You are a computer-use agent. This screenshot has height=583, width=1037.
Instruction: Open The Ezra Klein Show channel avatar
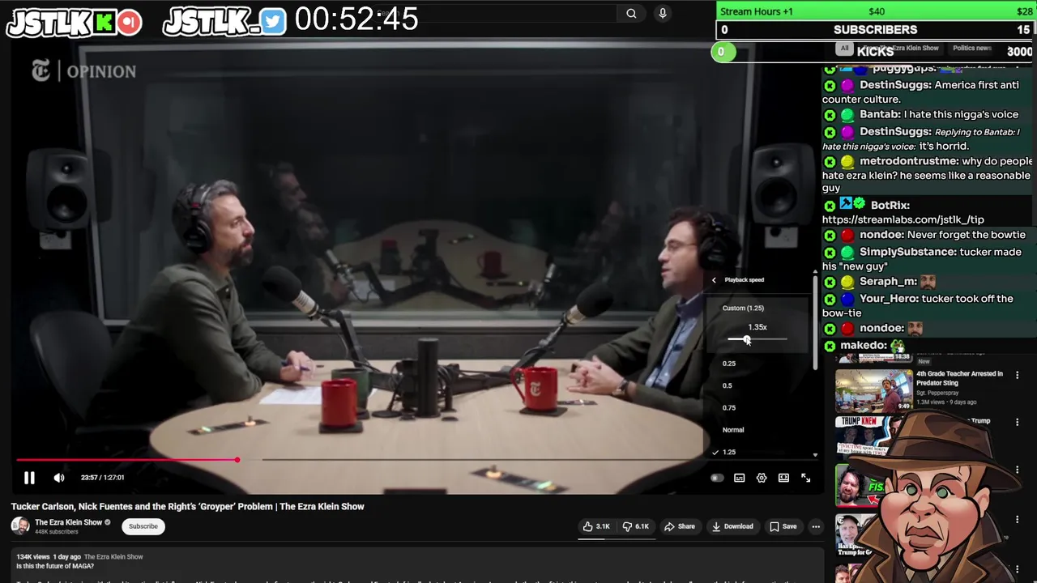pos(20,526)
